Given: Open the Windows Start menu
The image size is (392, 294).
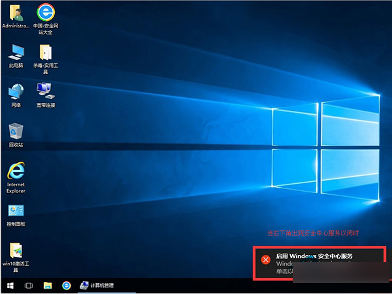Looking at the screenshot, I should [x=10, y=286].
